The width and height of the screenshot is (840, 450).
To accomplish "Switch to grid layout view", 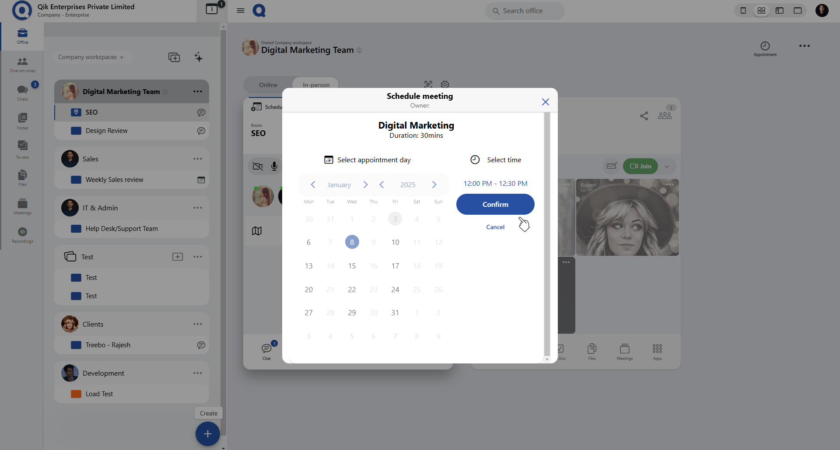I will [x=761, y=10].
